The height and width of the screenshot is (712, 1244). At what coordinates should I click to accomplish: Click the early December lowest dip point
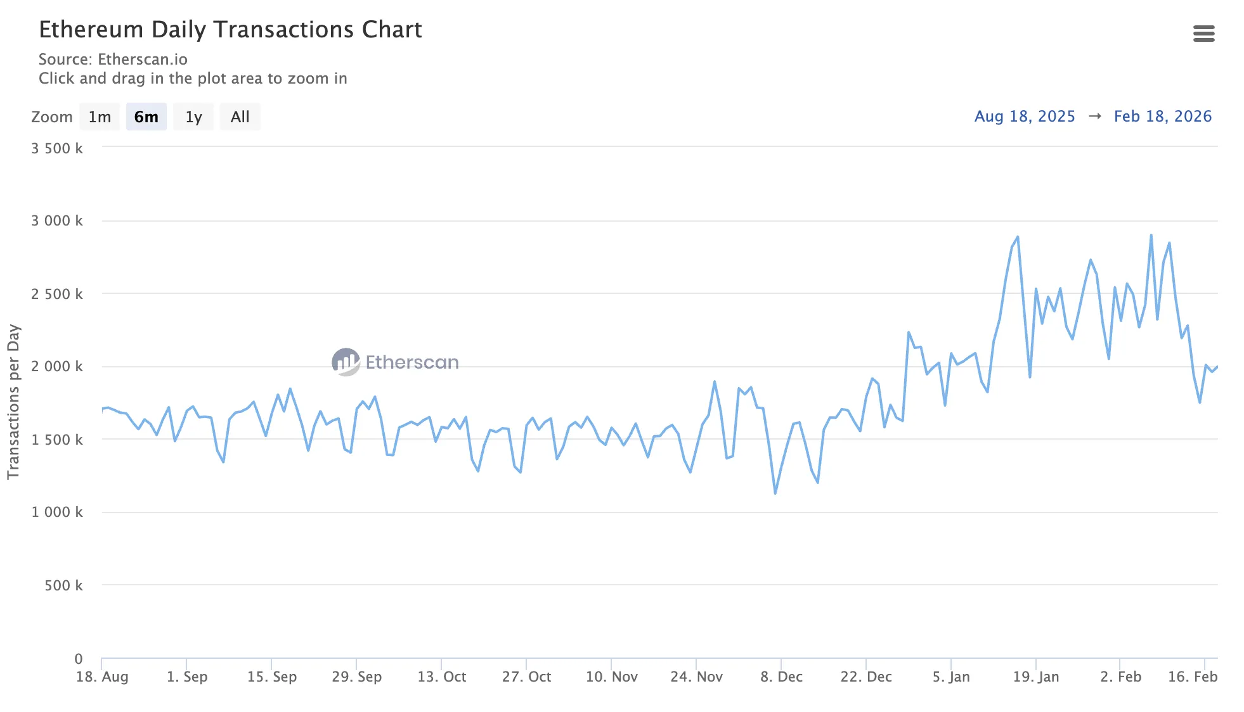click(x=775, y=493)
